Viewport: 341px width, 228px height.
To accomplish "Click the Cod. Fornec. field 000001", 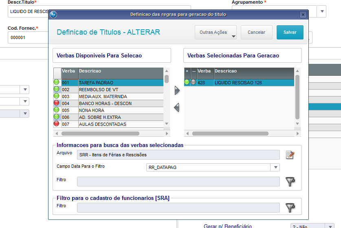I will click(x=28, y=37).
